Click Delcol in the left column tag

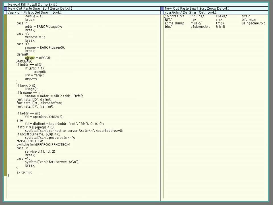coord(65,8)
